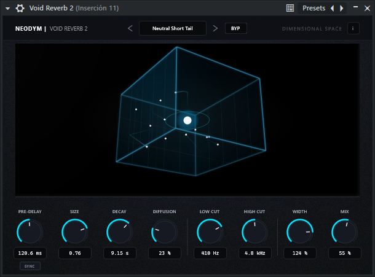375x277 pixels.
Task: Click the 124 % width value field
Action: coord(300,253)
